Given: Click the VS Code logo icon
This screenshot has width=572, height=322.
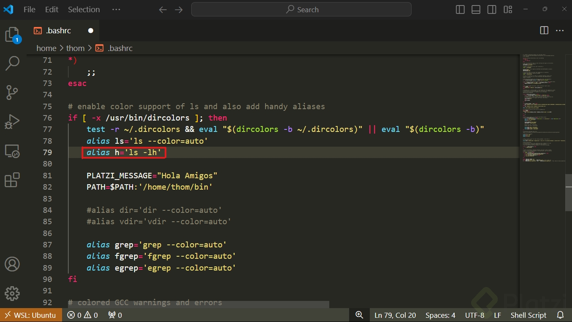Looking at the screenshot, I should [8, 9].
